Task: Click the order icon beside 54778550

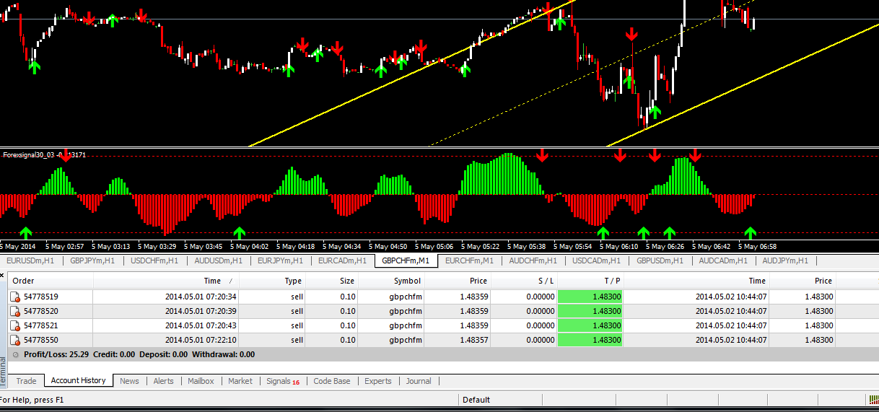Action: click(14, 340)
